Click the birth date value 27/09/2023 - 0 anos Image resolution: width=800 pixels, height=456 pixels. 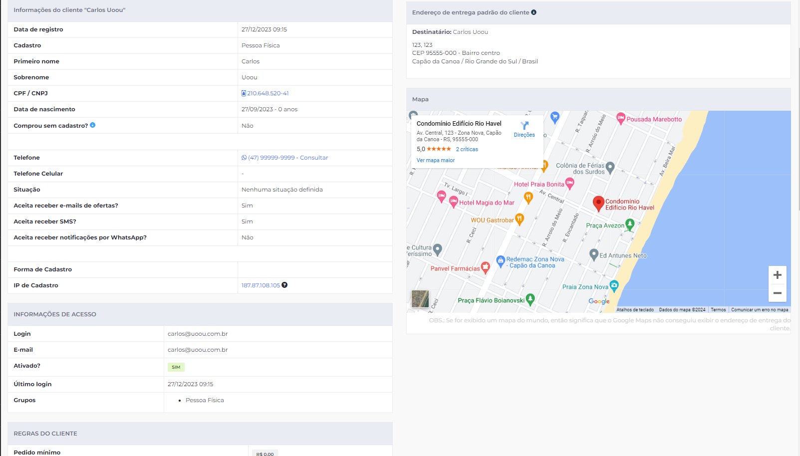coord(269,109)
